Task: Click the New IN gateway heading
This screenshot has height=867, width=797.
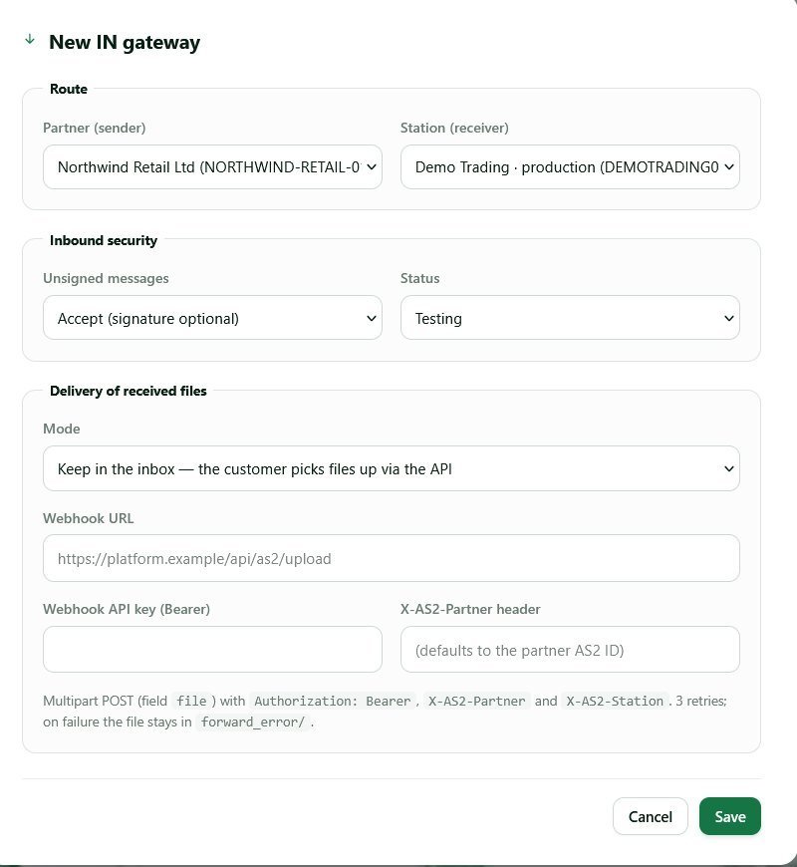Action: [125, 42]
